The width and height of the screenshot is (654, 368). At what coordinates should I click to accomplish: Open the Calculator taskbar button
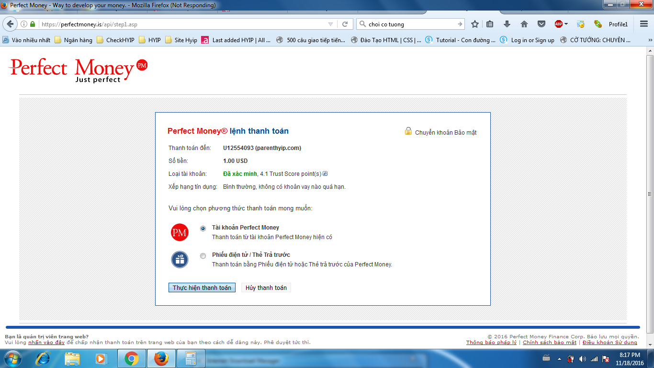coord(191,358)
